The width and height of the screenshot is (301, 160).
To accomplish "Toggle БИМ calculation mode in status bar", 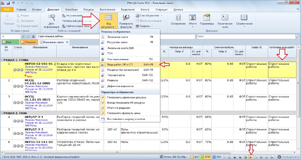I will 206,157.
